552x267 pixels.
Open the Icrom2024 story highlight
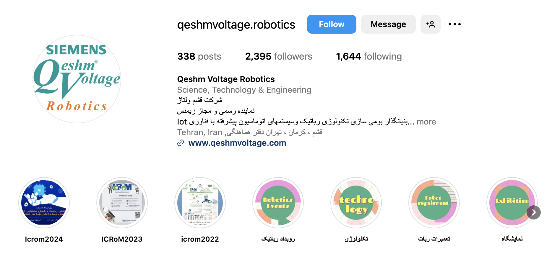point(44,203)
